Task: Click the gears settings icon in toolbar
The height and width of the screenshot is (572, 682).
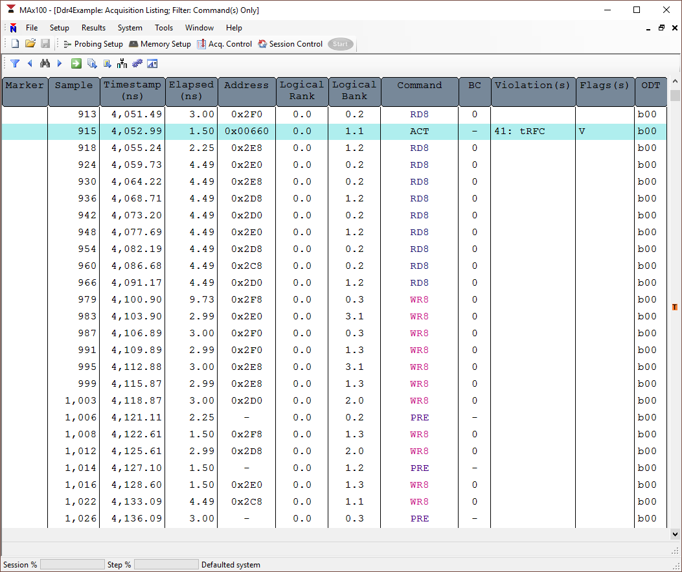Action: coord(137,63)
